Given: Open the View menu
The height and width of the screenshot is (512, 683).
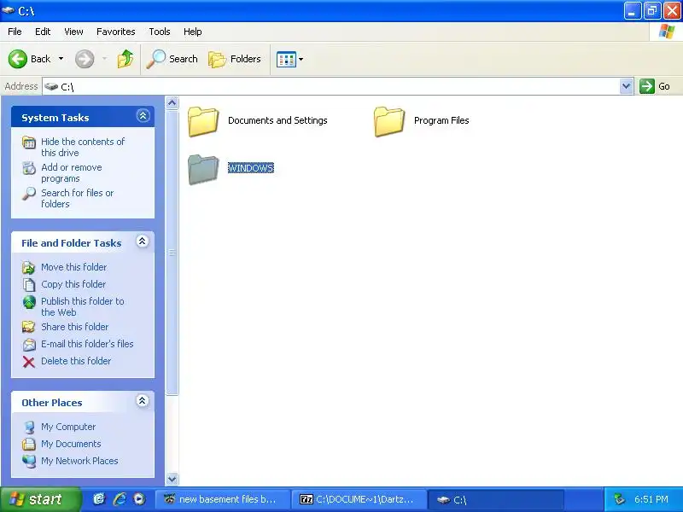Looking at the screenshot, I should click(73, 32).
